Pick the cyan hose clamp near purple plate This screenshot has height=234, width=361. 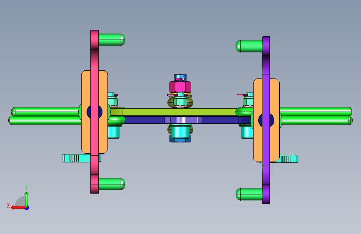(x=288, y=159)
